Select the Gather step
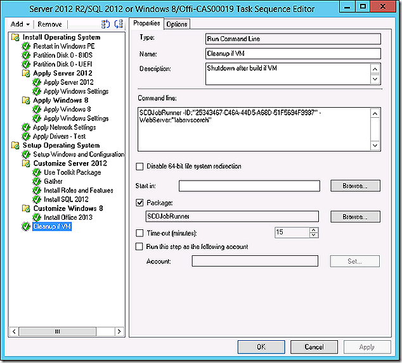The image size is (402, 363). coord(53,181)
